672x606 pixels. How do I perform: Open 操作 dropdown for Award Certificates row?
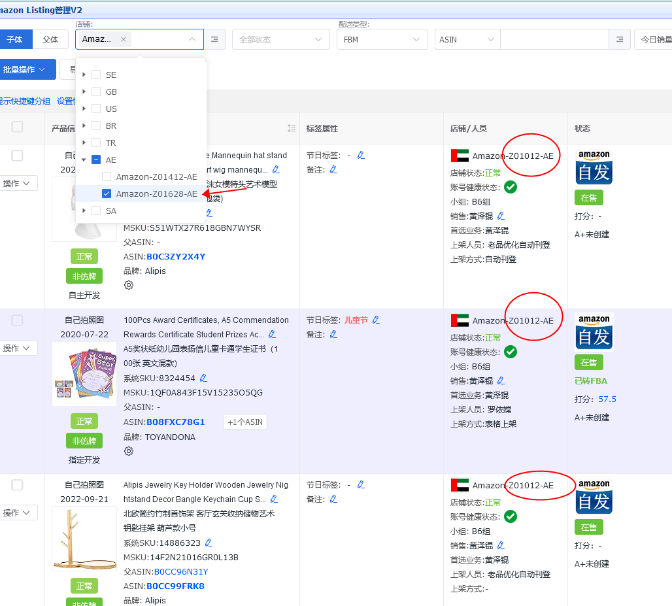pyautogui.click(x=17, y=348)
